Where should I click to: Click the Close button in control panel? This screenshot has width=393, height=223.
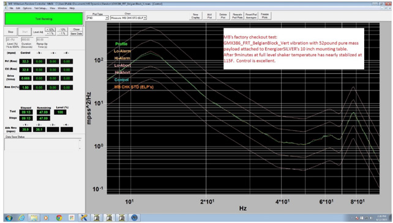coord(76,29)
